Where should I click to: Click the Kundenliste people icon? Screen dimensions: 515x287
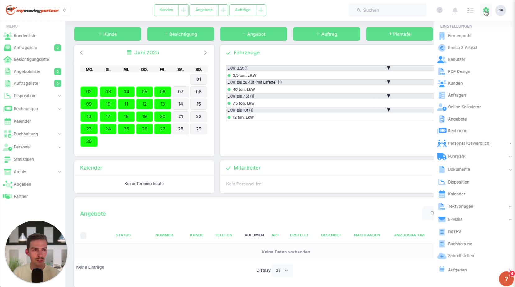[8, 36]
